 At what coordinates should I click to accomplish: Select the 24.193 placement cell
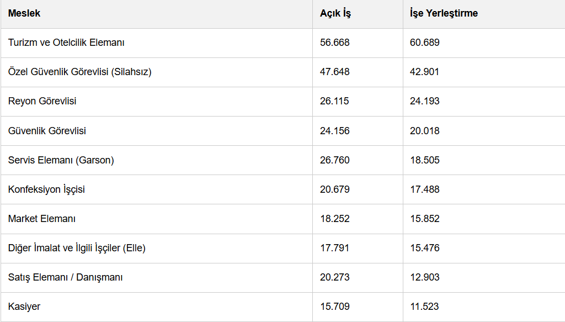484,101
